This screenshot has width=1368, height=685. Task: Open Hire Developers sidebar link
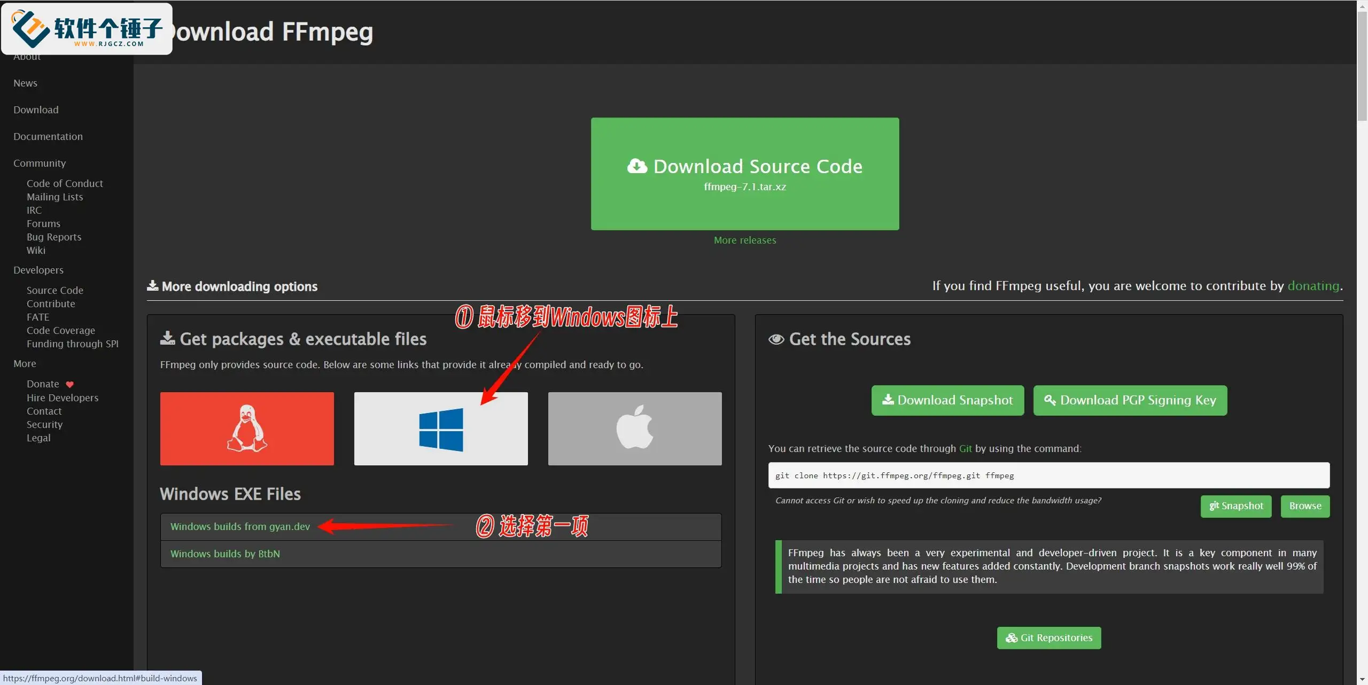(63, 398)
